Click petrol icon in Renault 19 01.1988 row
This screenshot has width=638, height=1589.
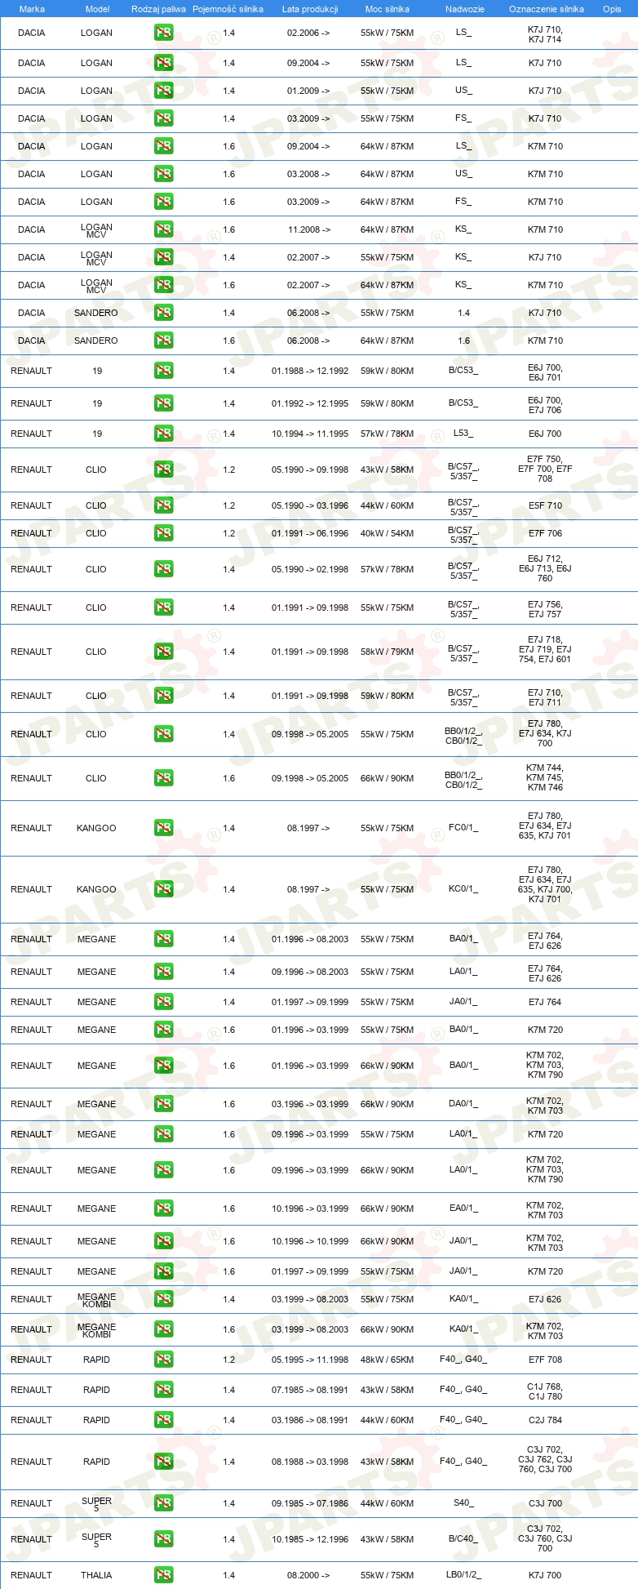point(164,371)
